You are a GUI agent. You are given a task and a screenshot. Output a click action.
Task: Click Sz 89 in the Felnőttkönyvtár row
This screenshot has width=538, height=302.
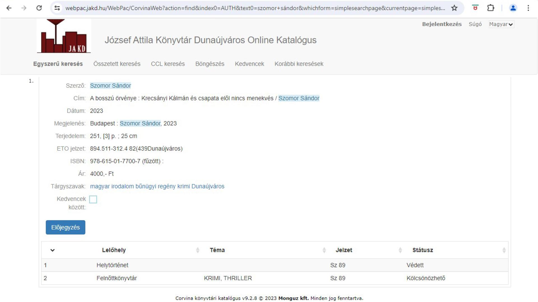338,278
